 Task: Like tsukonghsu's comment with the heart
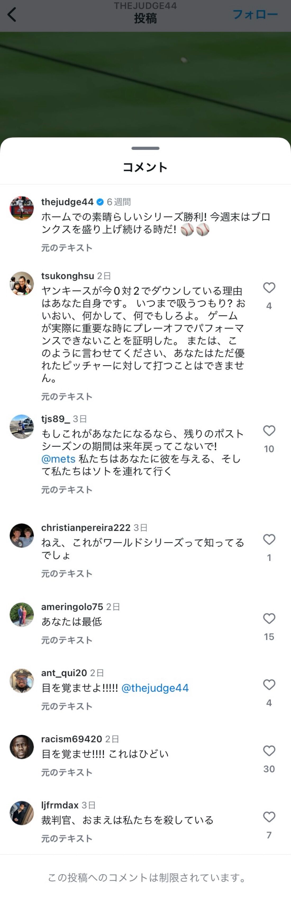click(269, 288)
